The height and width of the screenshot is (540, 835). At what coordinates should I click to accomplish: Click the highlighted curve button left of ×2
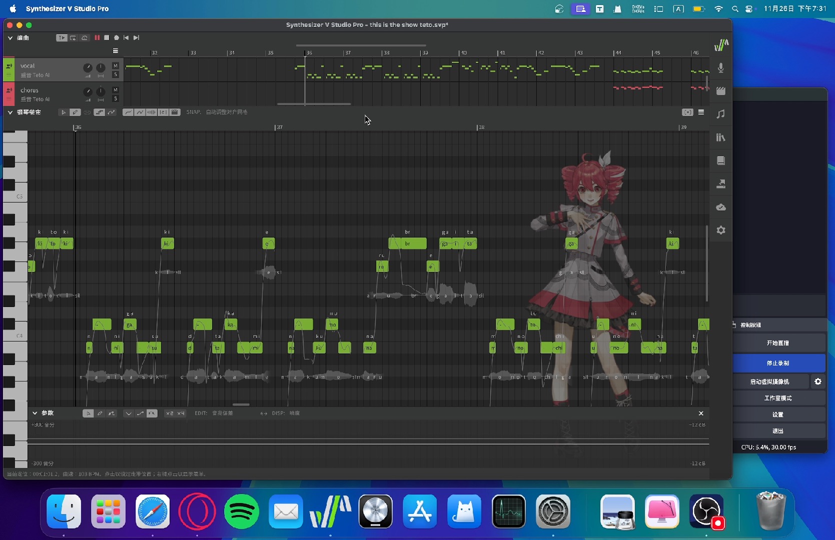(152, 413)
